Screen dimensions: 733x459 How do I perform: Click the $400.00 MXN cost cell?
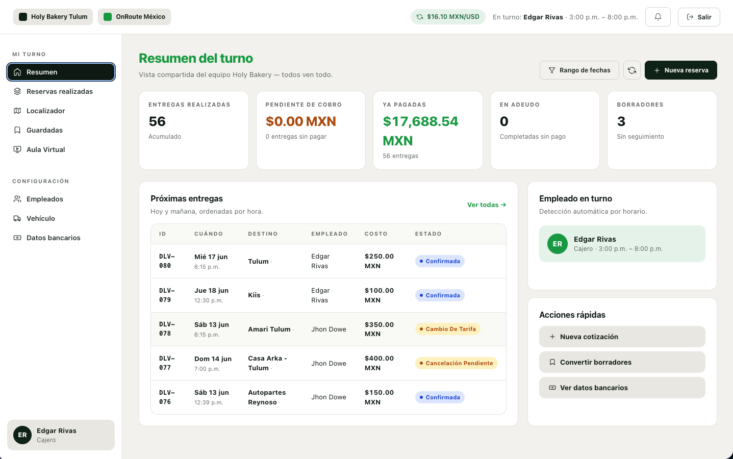click(x=379, y=363)
